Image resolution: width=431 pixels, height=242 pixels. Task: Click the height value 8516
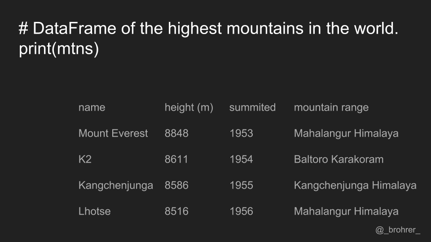[176, 212]
